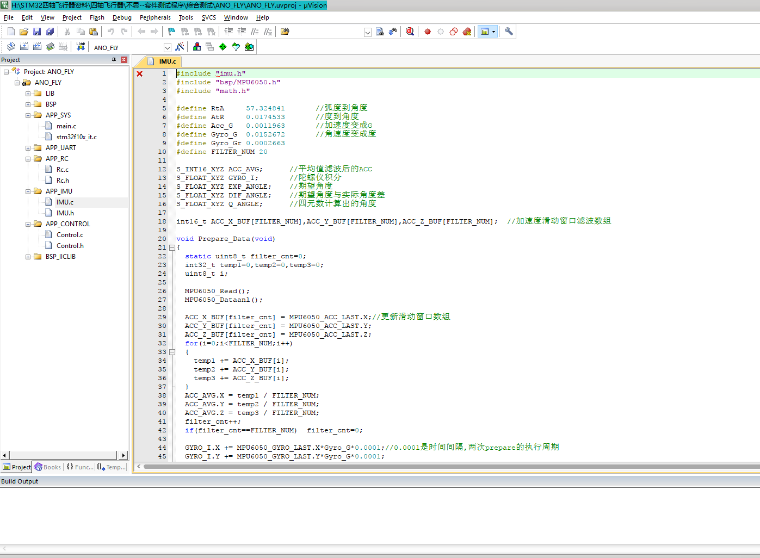760x558 pixels.
Task: Select Rc.h in APP_RC group
Action: pyautogui.click(x=63, y=181)
